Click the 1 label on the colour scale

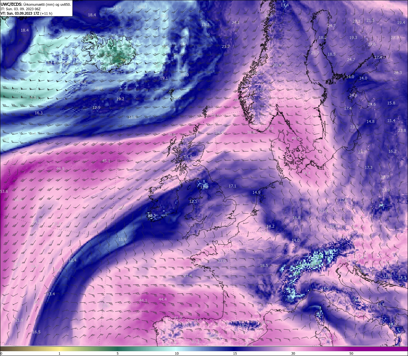pos(59,353)
